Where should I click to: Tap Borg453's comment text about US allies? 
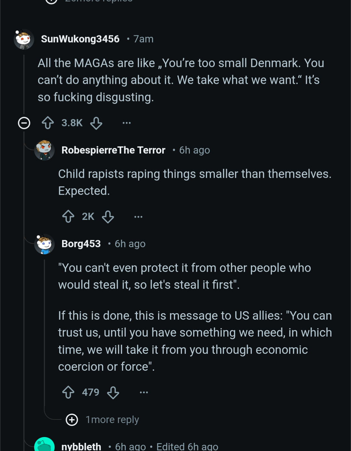[195, 341]
